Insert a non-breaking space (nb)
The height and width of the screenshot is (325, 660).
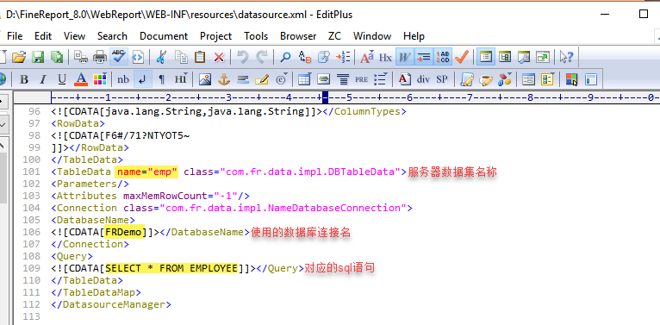click(x=123, y=79)
